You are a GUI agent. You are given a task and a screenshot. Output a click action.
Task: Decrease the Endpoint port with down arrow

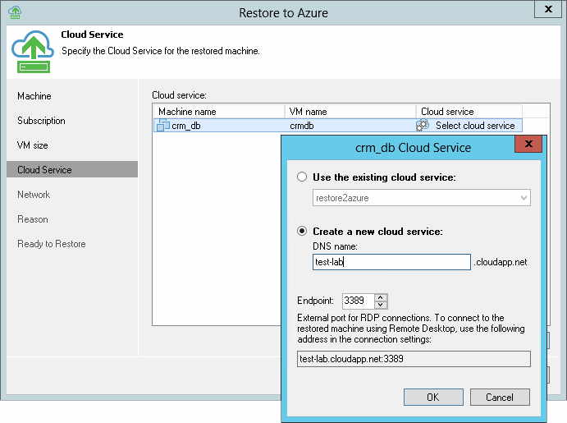(381, 305)
